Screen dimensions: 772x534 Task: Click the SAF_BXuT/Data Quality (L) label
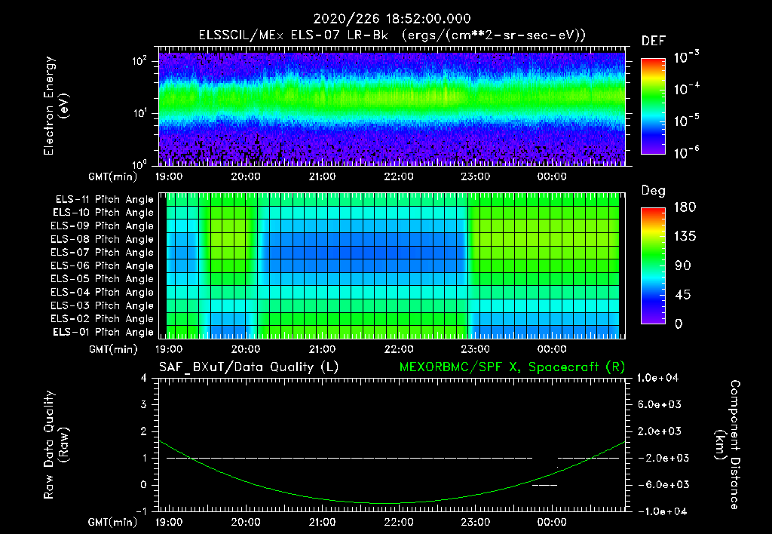pos(249,367)
